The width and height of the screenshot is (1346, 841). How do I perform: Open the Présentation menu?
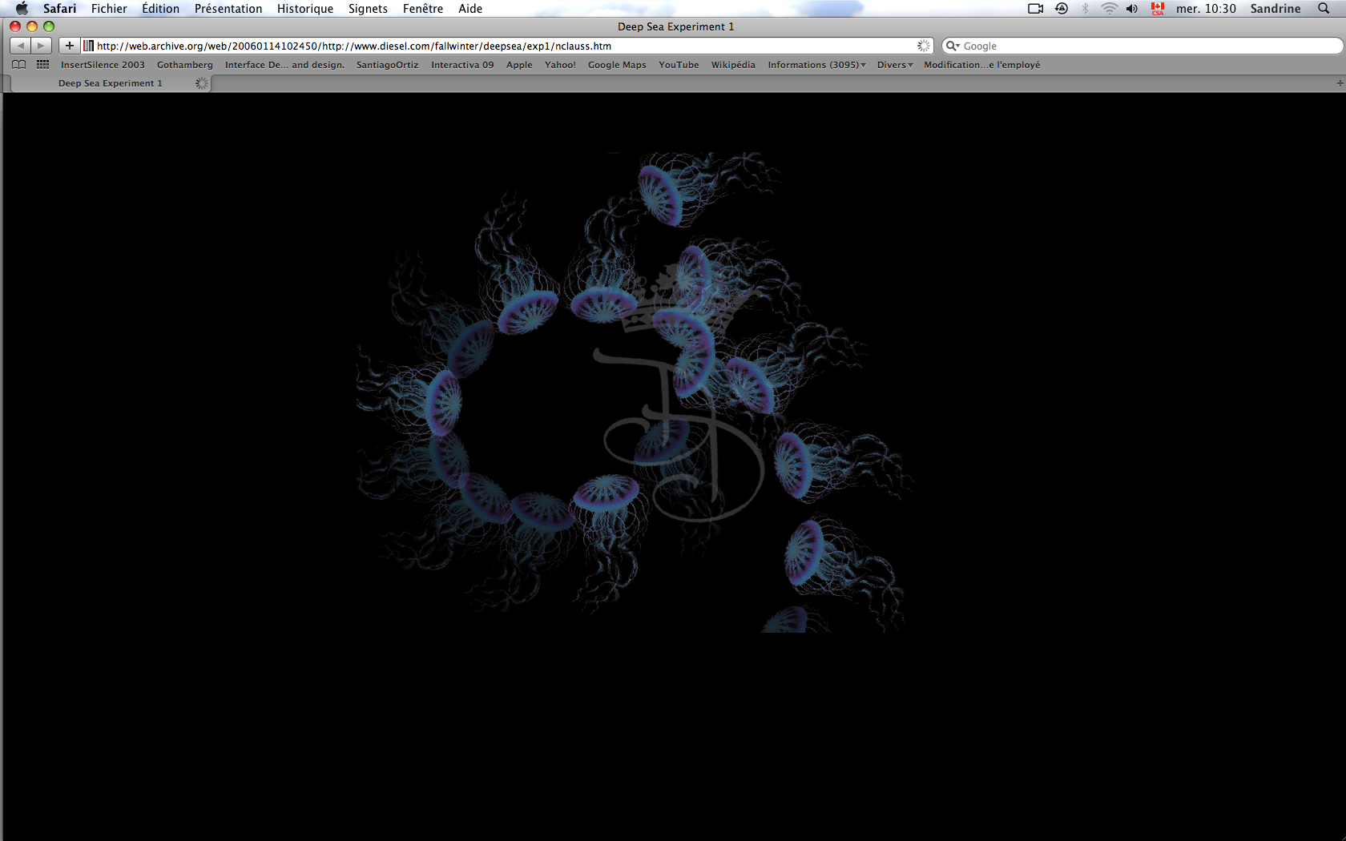pyautogui.click(x=228, y=8)
